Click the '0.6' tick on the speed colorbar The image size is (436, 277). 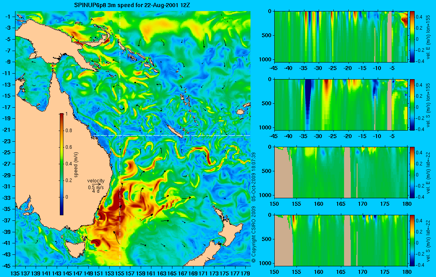click(x=69, y=147)
